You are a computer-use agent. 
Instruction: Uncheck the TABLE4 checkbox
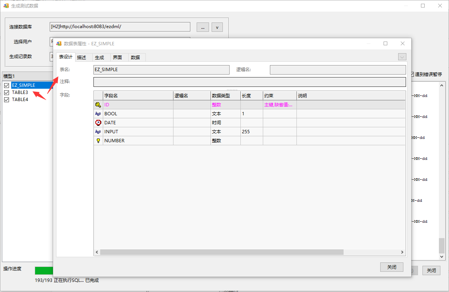(7, 100)
